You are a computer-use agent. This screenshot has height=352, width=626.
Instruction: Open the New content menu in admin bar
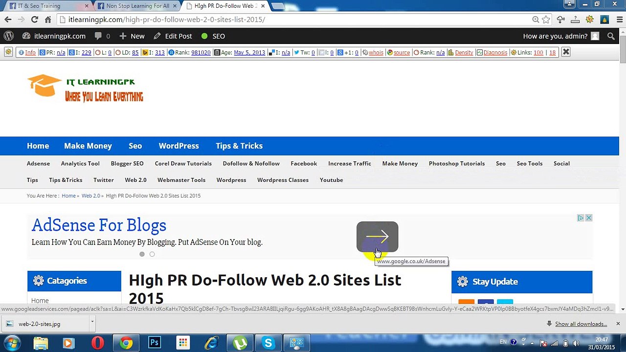pos(132,36)
